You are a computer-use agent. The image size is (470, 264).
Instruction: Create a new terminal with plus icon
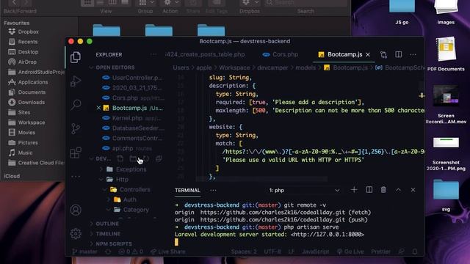(354, 190)
